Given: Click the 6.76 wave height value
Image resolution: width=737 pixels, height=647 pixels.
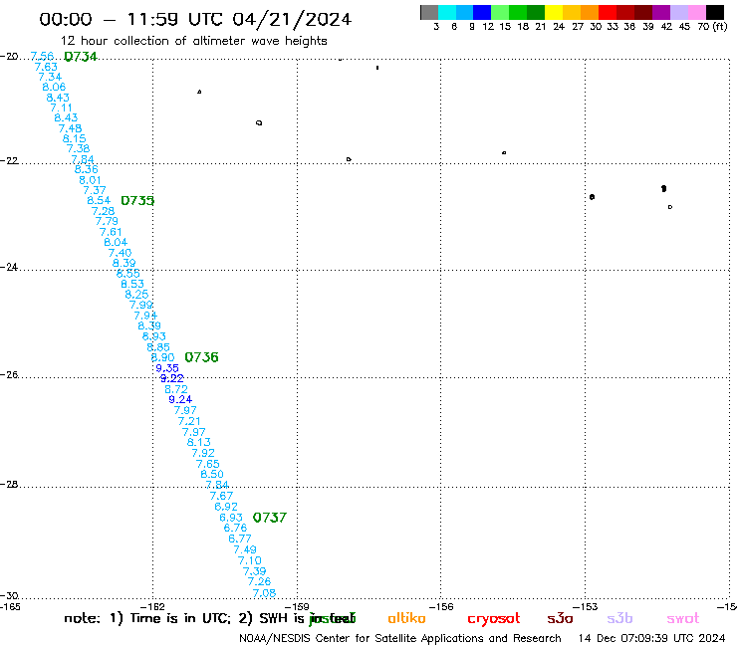Looking at the screenshot, I should point(235,528).
